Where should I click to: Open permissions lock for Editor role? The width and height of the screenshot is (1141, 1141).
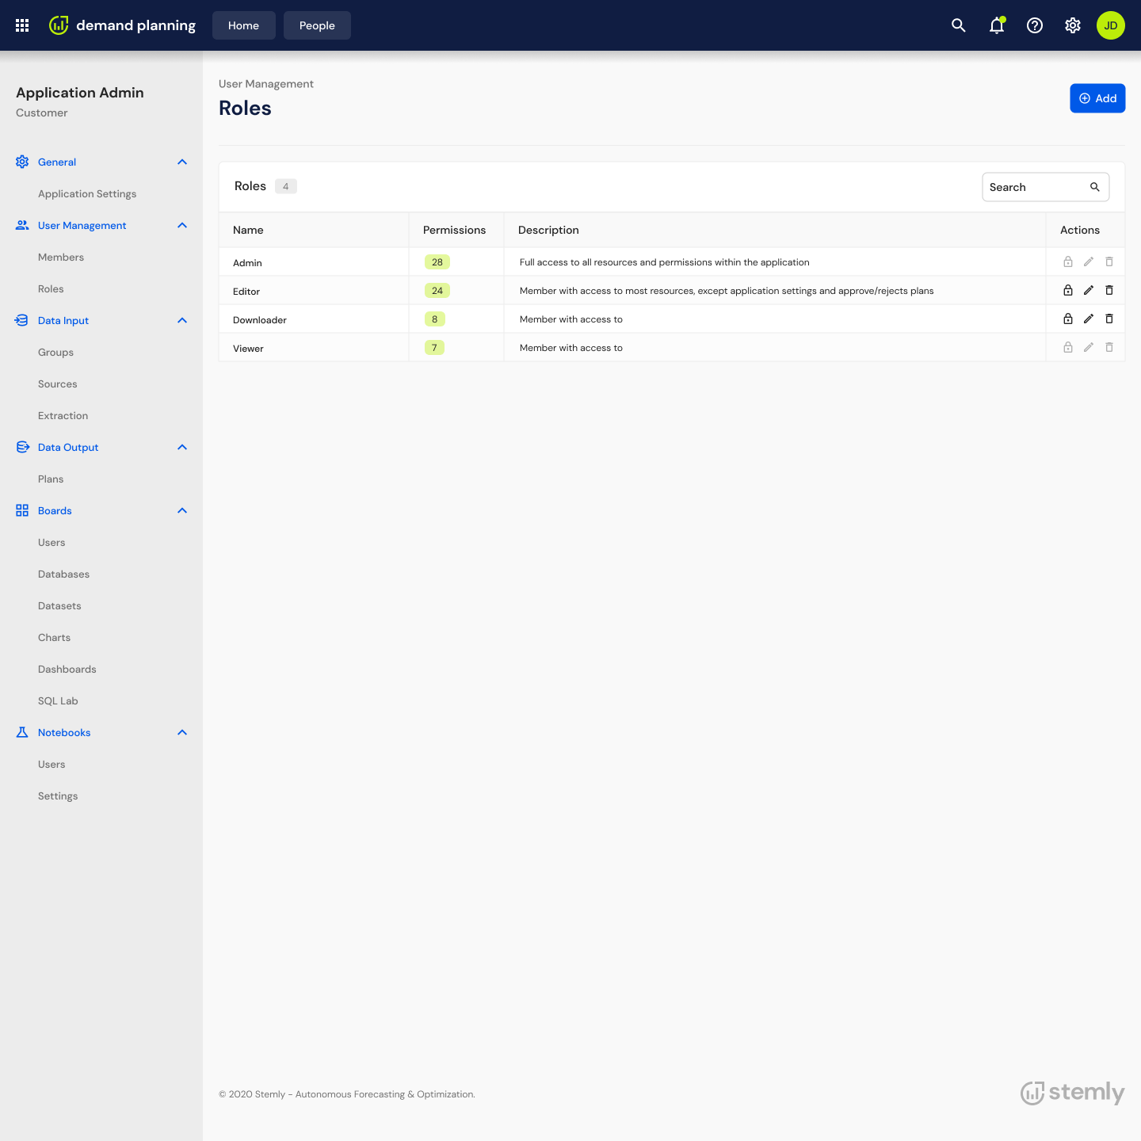pos(1068,290)
